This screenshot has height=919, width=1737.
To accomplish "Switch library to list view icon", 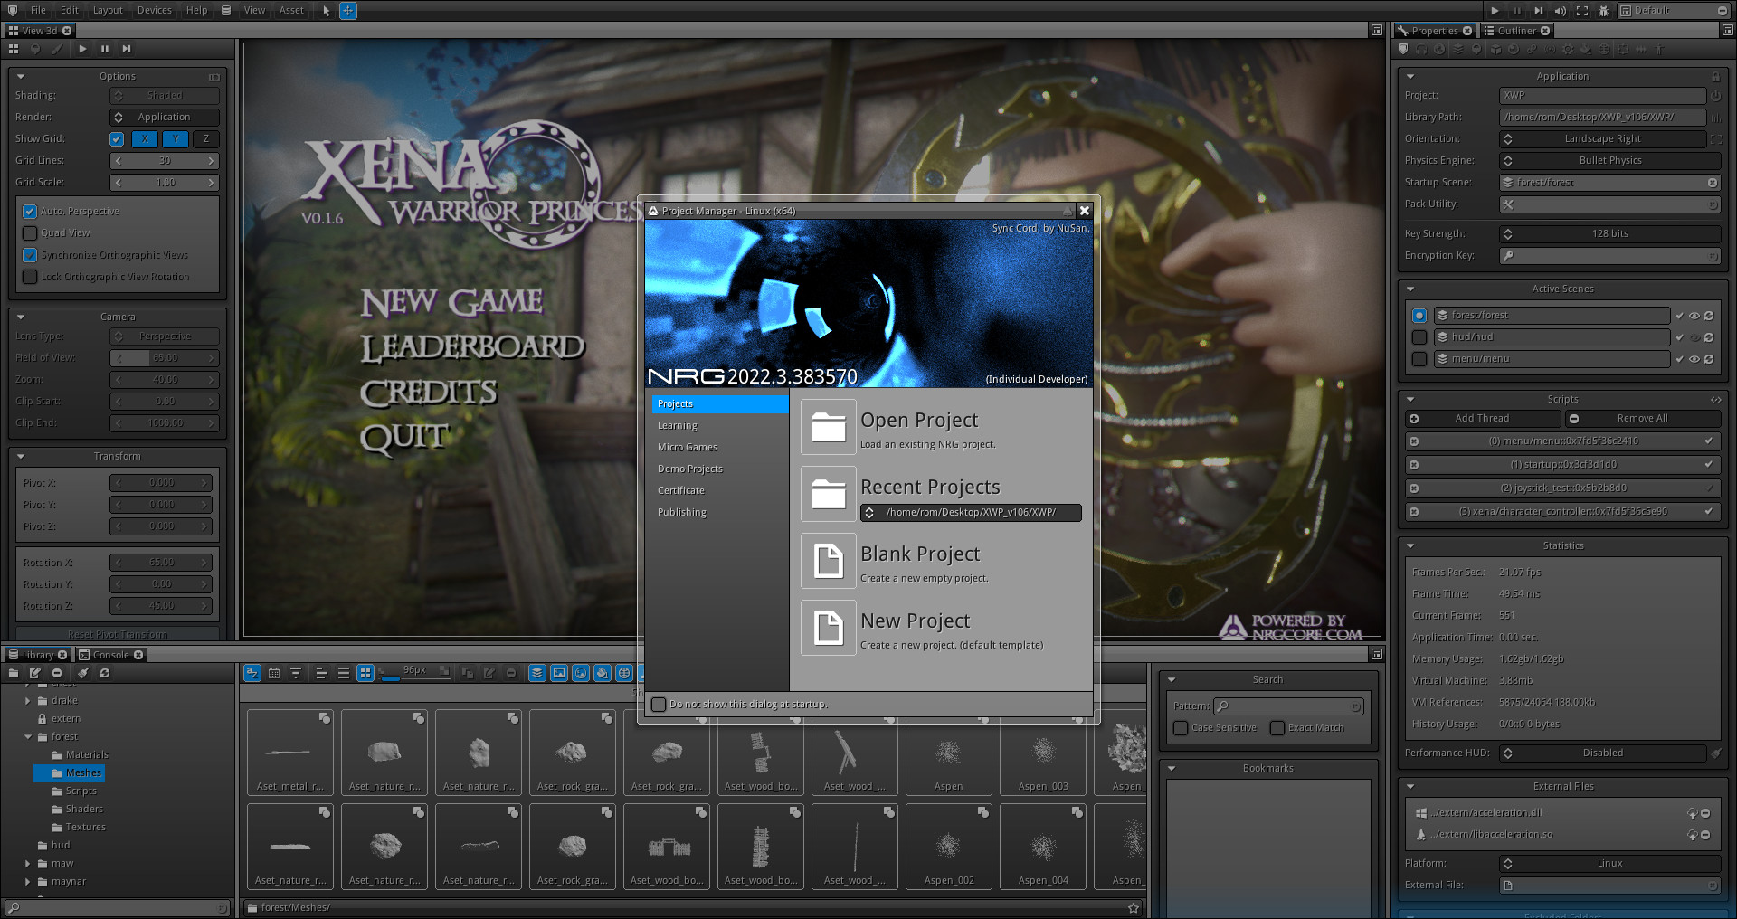I will (343, 673).
